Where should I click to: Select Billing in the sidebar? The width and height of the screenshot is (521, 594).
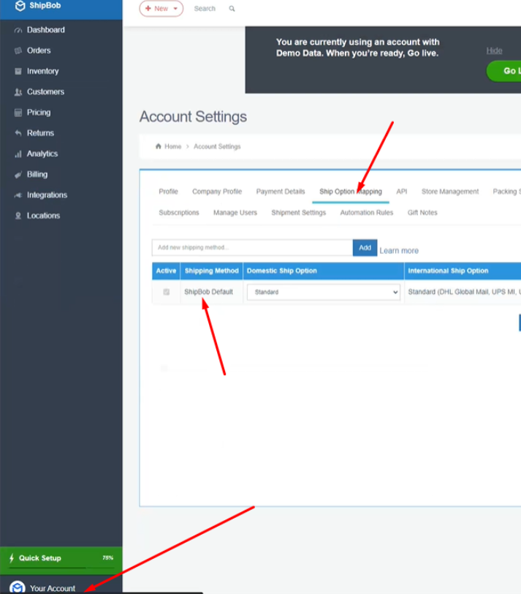(x=37, y=174)
